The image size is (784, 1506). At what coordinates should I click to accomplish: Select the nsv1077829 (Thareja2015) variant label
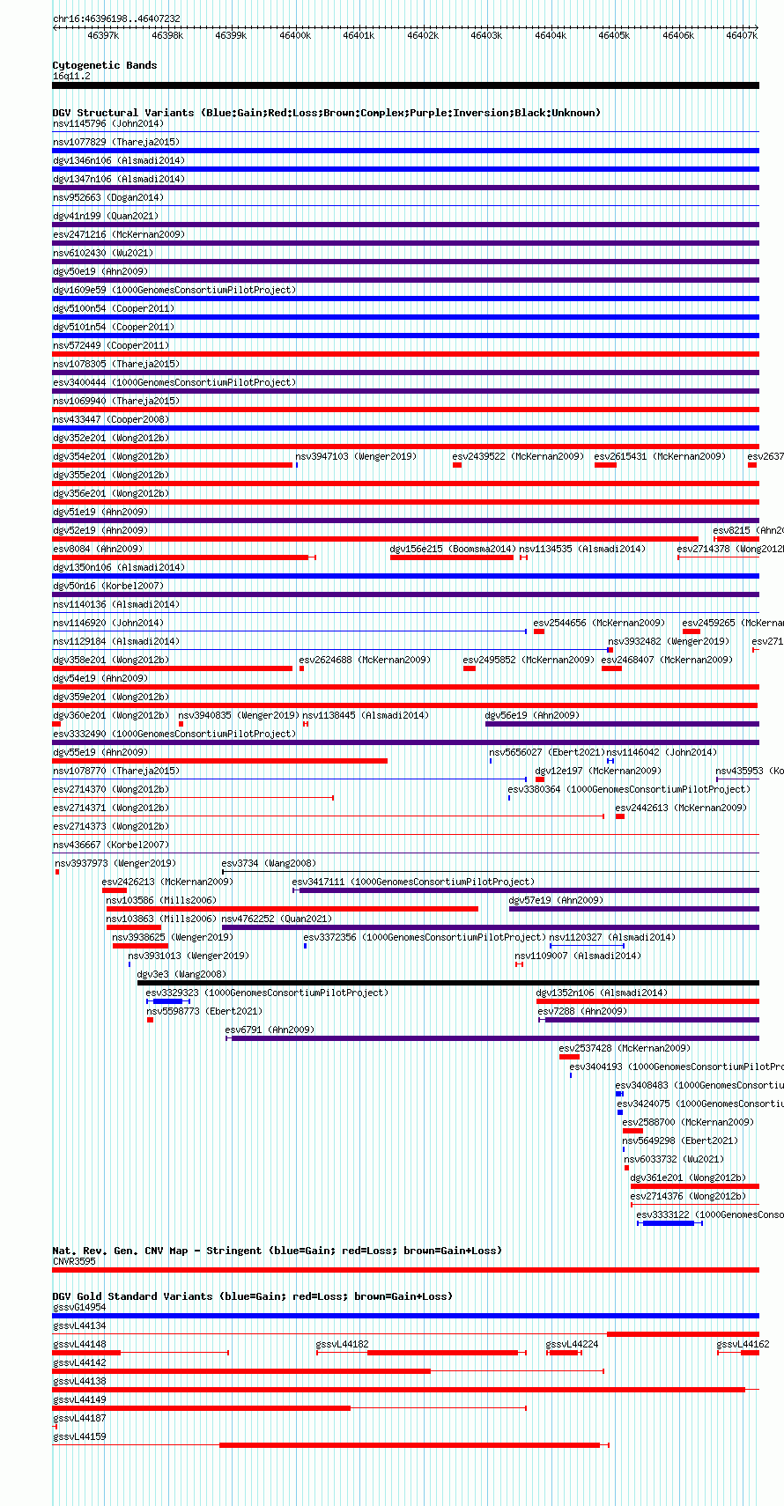point(116,142)
